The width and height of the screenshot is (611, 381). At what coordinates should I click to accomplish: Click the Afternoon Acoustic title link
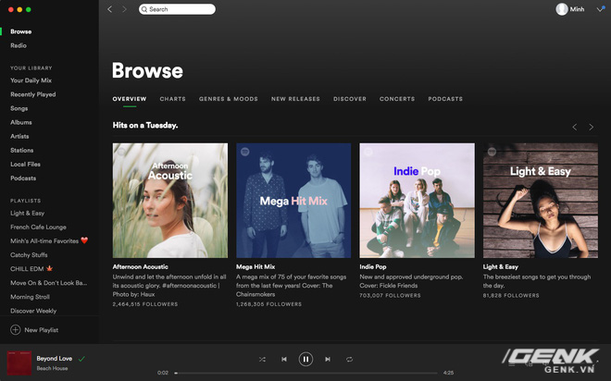pyautogui.click(x=141, y=267)
